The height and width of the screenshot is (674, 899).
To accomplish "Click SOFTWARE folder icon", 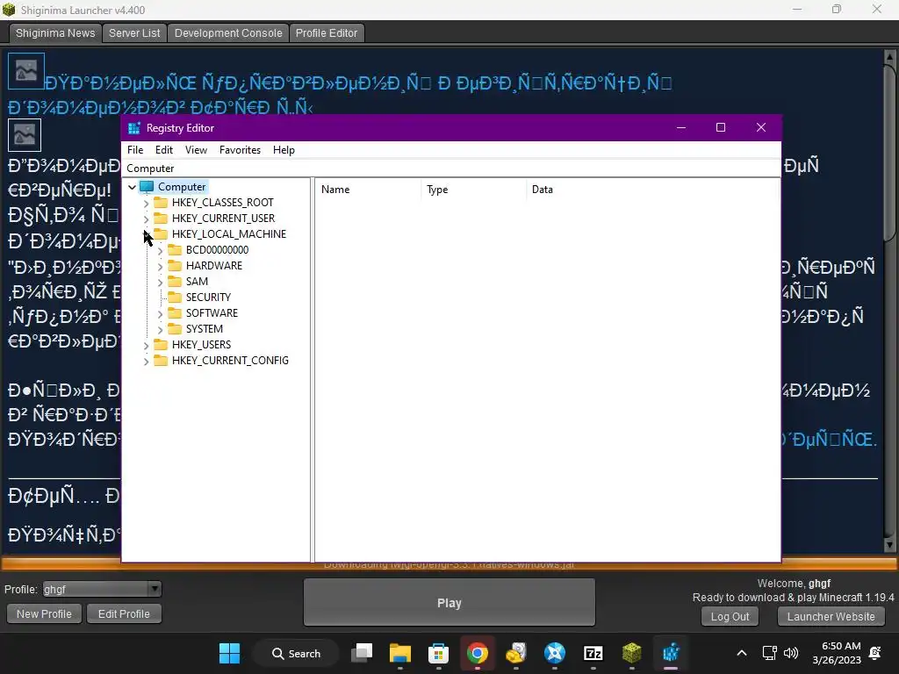I will [175, 313].
